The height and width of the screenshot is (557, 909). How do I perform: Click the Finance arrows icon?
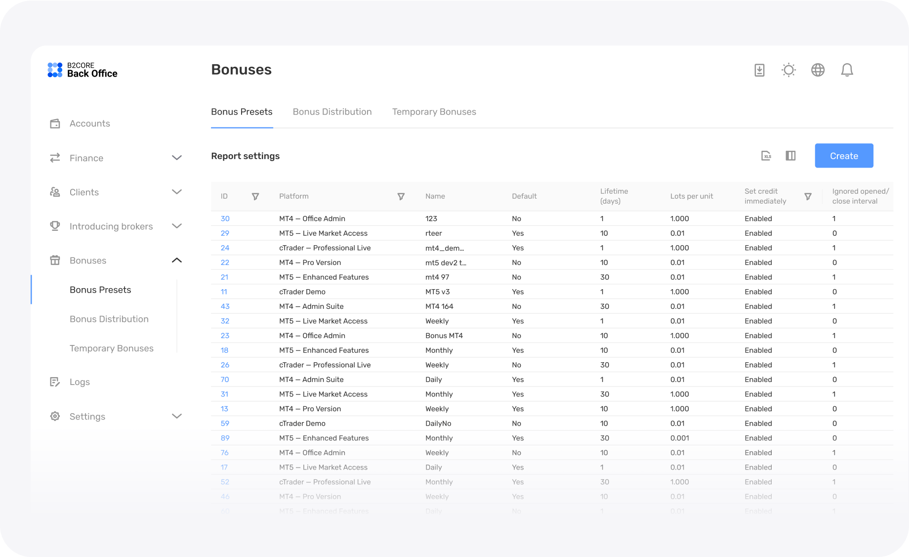point(55,158)
